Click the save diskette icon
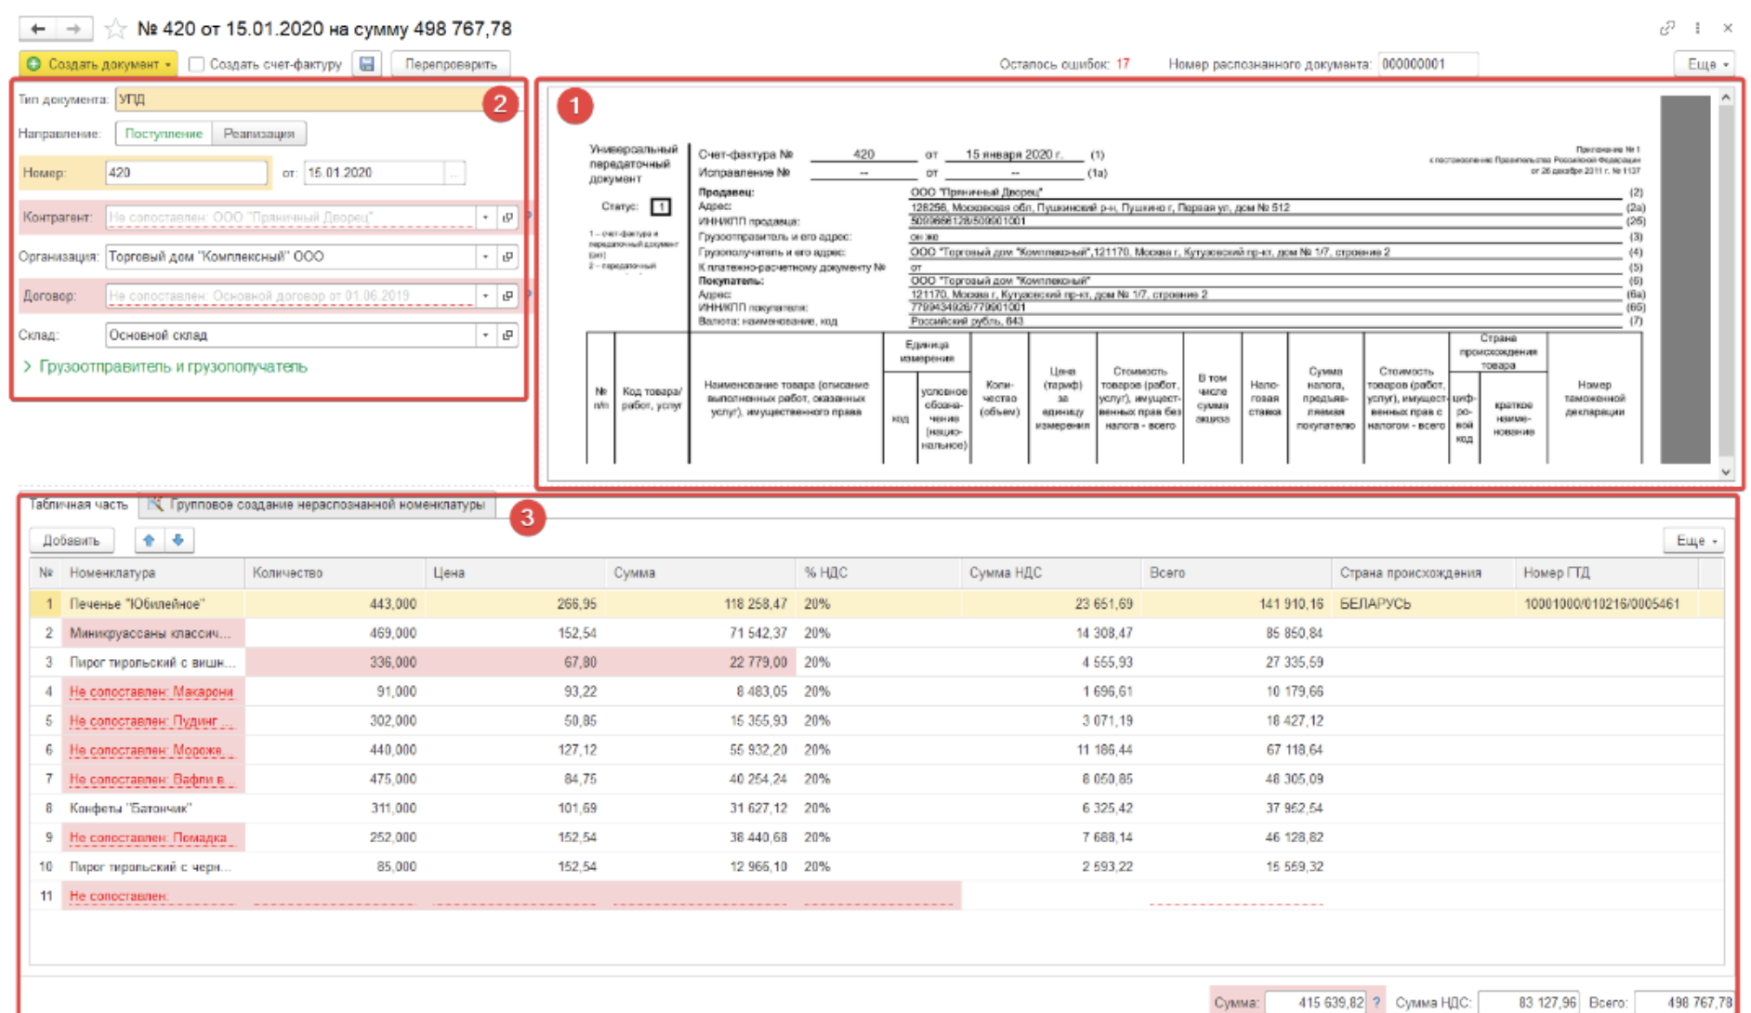 367,64
